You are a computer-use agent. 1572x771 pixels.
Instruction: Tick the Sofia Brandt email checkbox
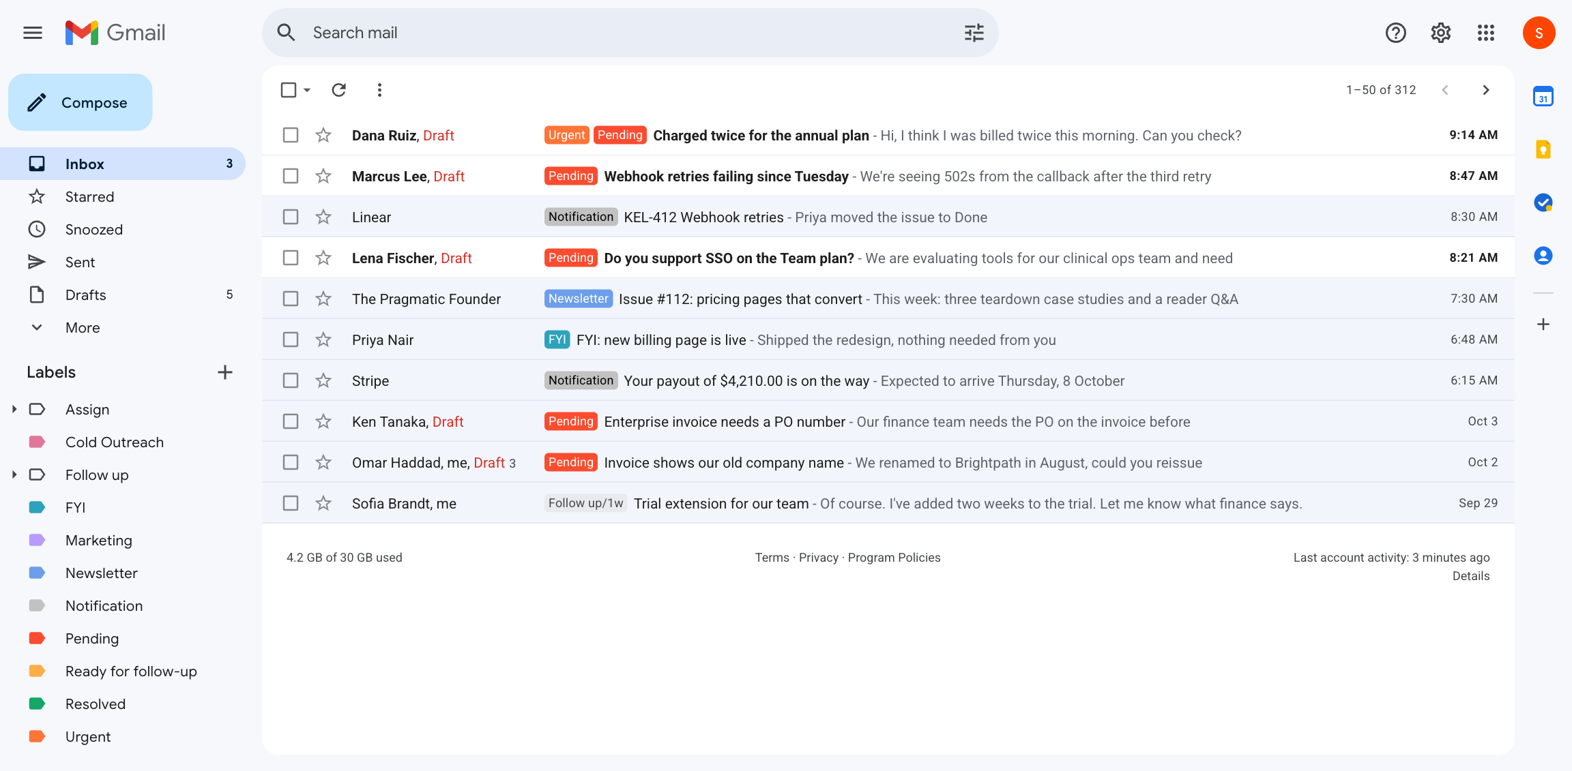[x=291, y=503]
